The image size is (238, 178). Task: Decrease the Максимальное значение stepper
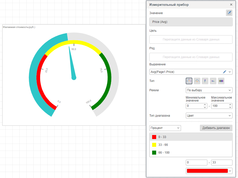(x=230, y=107)
